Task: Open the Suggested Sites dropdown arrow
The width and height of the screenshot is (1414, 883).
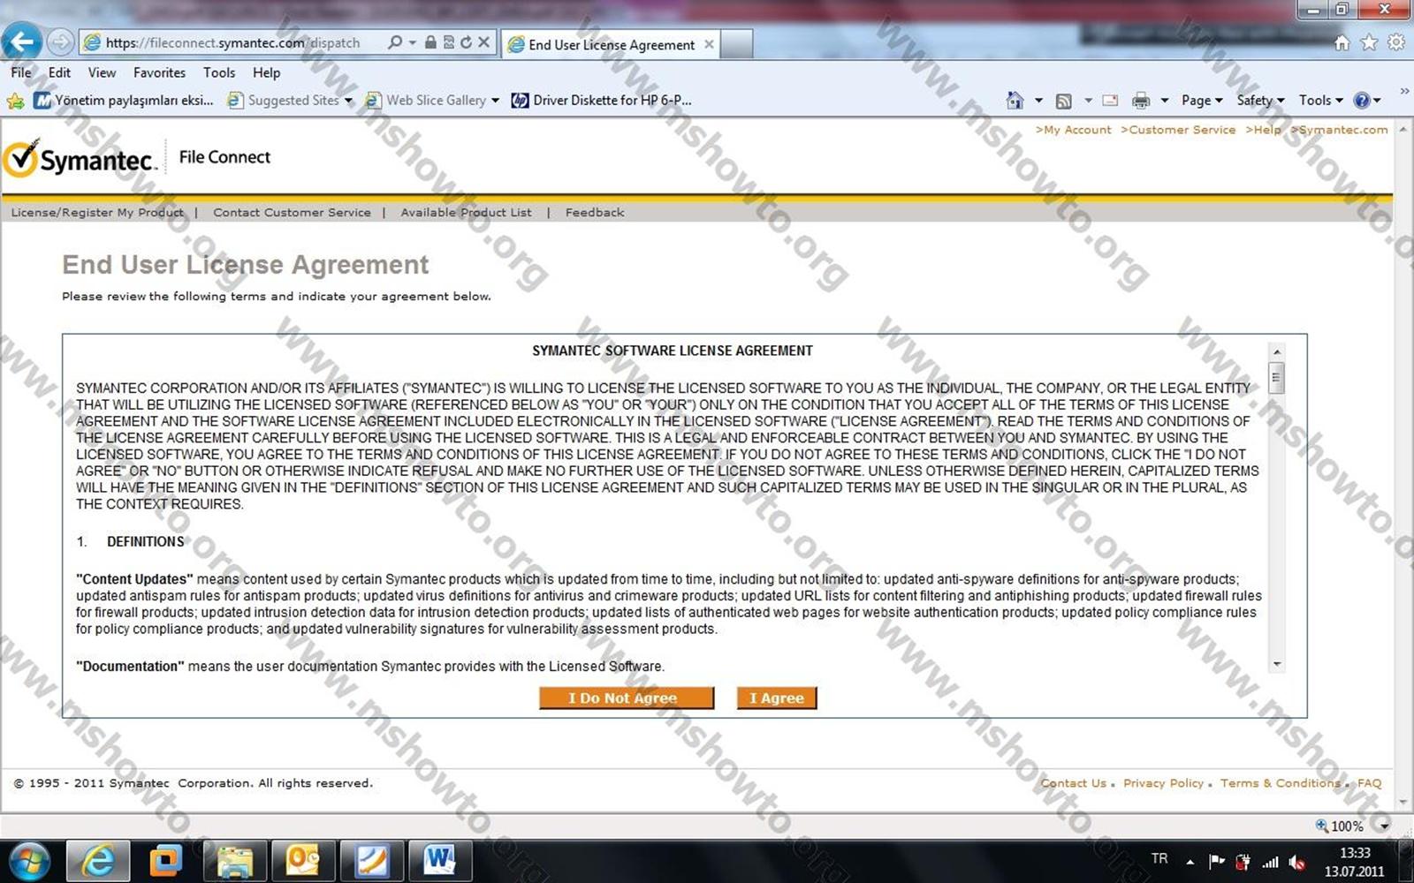Action: [x=348, y=101]
